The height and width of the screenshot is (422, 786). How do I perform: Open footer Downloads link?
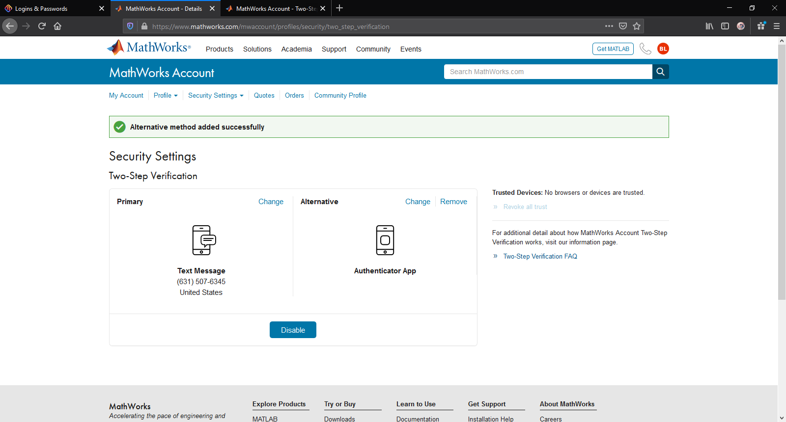click(339, 419)
